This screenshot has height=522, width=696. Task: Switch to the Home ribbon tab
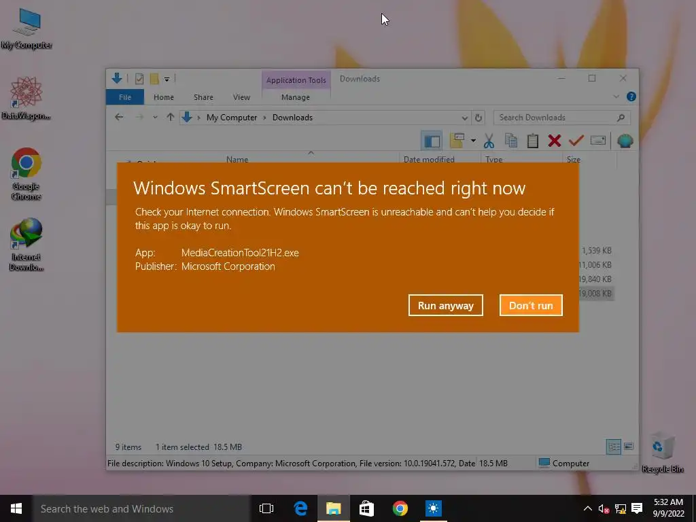(164, 97)
